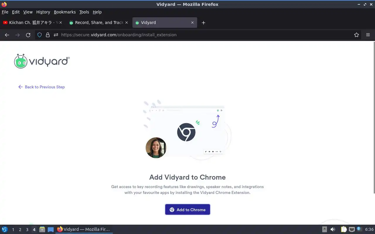Go Back to Previous Step

click(41, 87)
